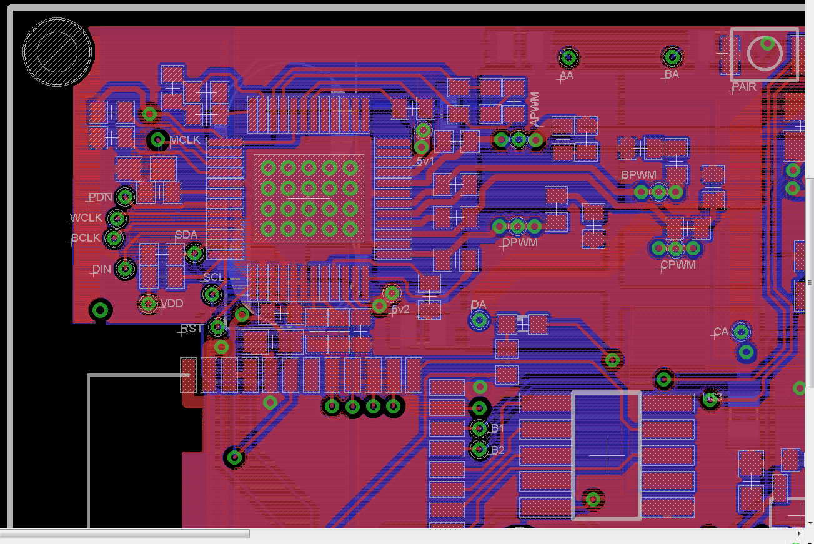The width and height of the screenshot is (814, 544).
Task: Click the vertical APWM label
Action: tap(535, 110)
